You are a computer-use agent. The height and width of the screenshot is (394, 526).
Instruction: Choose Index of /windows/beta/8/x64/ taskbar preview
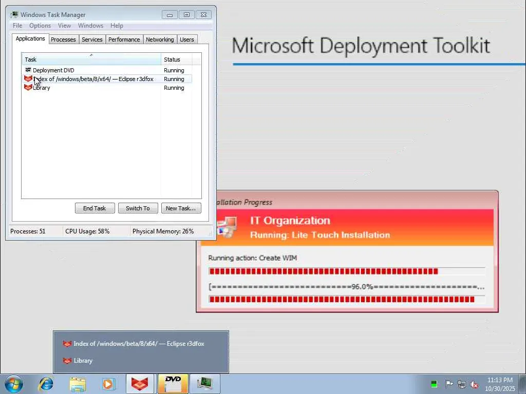(x=141, y=344)
